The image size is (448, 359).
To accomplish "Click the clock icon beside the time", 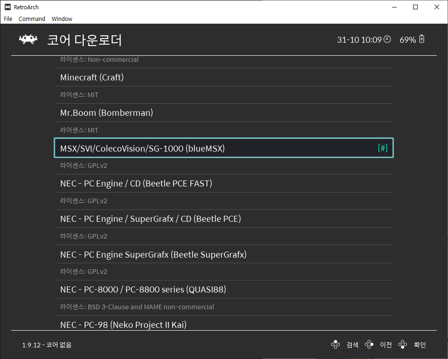I will tap(387, 40).
